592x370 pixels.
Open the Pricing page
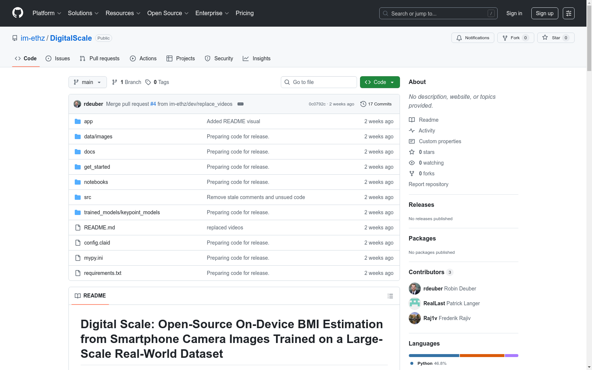tap(245, 13)
